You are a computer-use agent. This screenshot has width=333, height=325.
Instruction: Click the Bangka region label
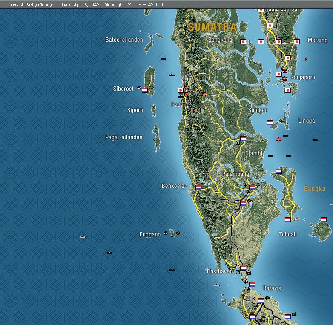[315, 189]
